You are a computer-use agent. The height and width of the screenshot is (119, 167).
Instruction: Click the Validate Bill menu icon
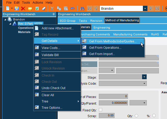pyautogui.click(x=37, y=55)
